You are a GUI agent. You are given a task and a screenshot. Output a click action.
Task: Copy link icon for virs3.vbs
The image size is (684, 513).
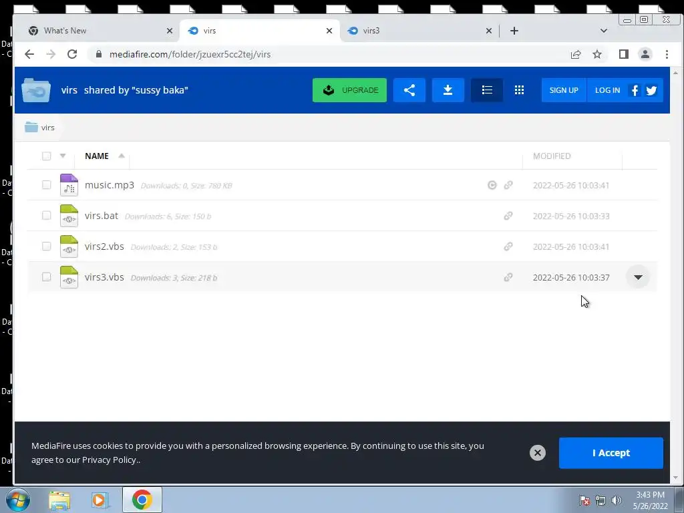coord(508,277)
